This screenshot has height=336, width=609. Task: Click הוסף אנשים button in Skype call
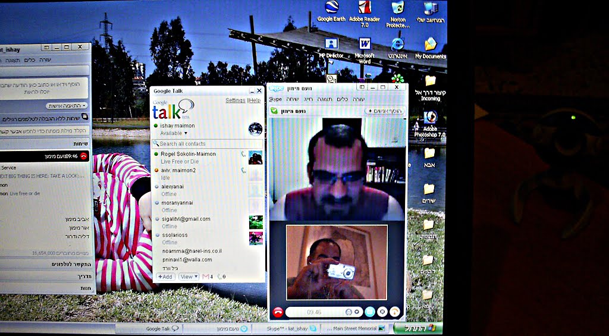384,111
